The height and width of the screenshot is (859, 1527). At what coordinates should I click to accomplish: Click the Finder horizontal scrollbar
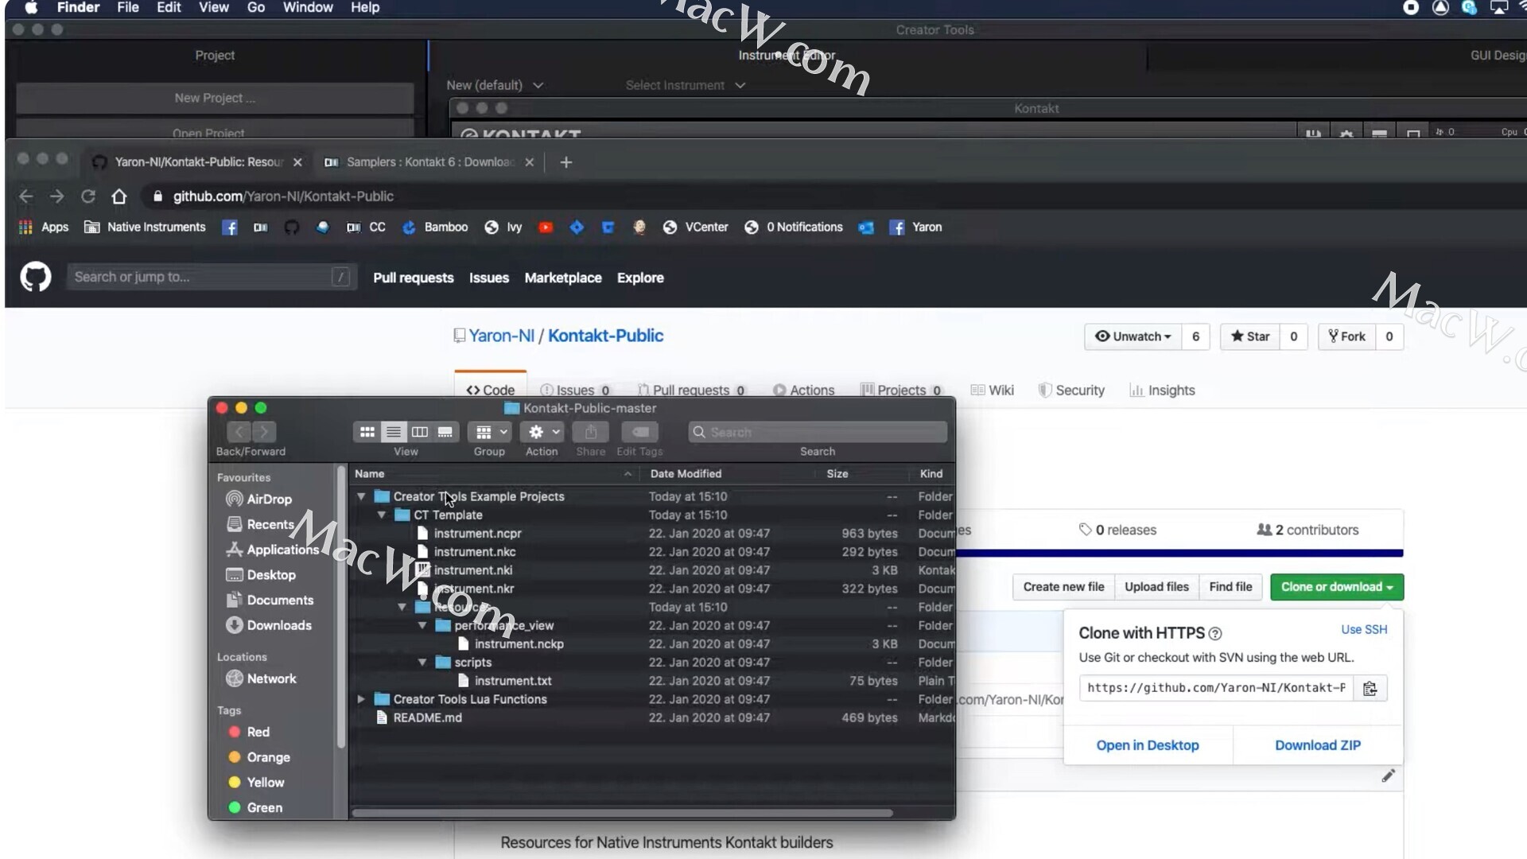pos(622,813)
